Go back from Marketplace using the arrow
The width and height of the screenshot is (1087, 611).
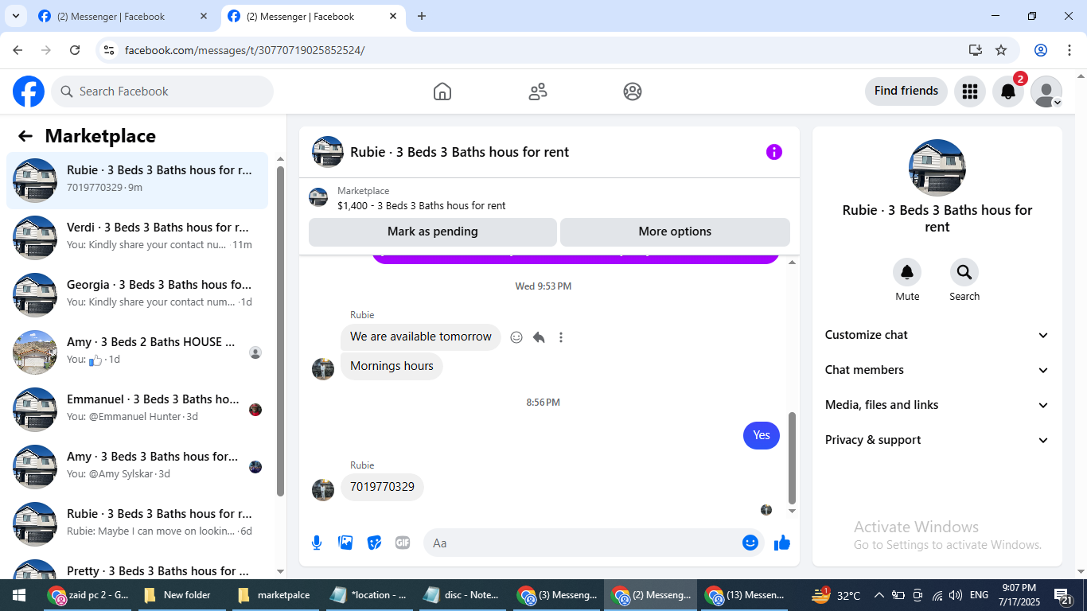point(25,136)
